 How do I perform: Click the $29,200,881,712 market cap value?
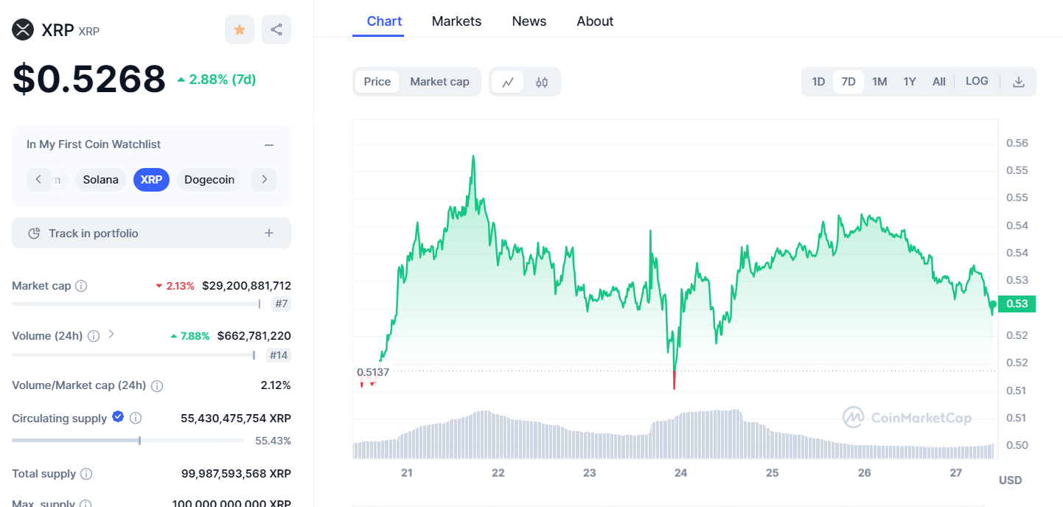point(246,286)
